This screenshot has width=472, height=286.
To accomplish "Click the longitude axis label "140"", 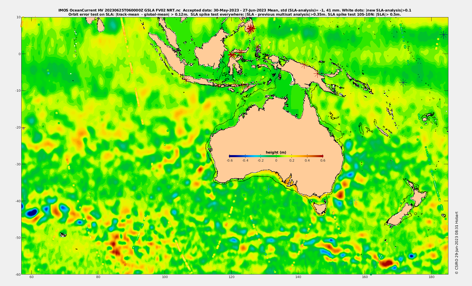I will [298, 277].
